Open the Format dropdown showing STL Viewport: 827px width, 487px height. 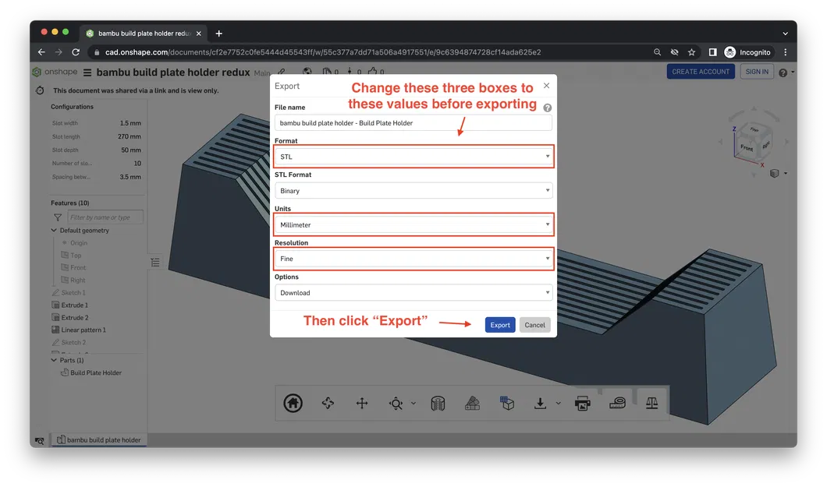[413, 157]
